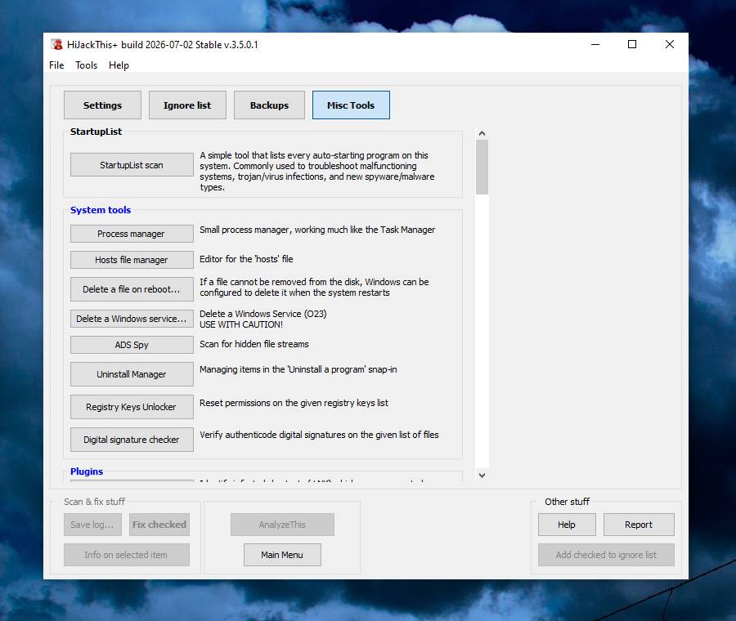The image size is (736, 621).
Task: Launch the Uninstall Manager
Action: [132, 373]
